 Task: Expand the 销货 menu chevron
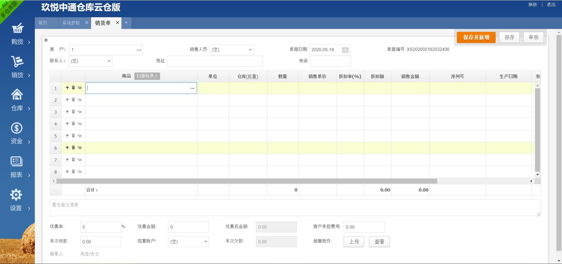pyautogui.click(x=29, y=75)
